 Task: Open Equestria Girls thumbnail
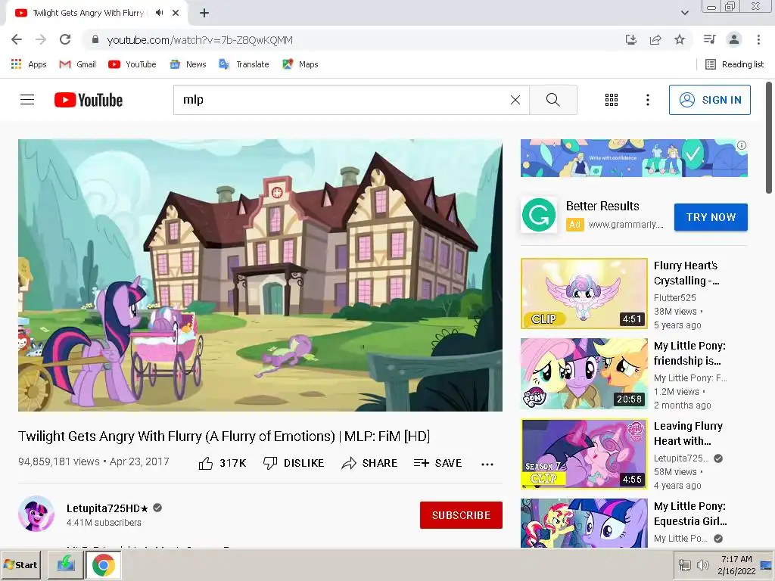(x=584, y=523)
